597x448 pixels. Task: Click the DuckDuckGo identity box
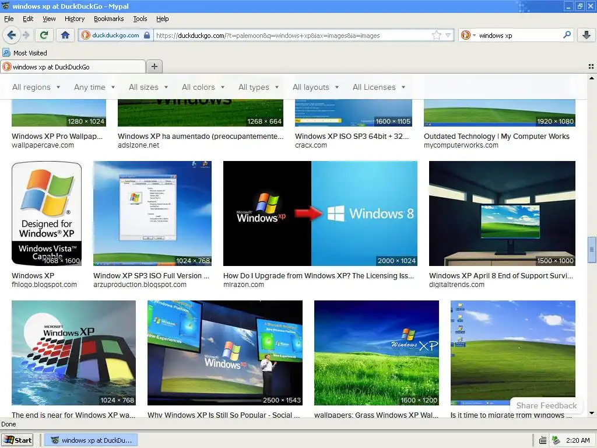coord(116,36)
